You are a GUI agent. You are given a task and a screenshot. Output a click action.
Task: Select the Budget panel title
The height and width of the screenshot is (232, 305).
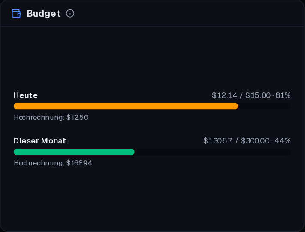point(44,14)
